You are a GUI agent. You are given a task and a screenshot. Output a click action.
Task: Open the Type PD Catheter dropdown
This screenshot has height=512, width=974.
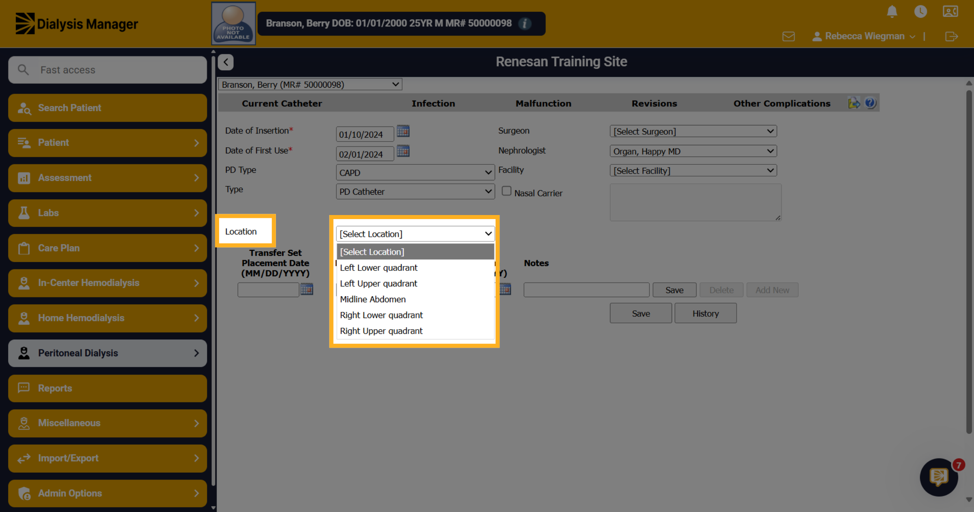coord(415,191)
